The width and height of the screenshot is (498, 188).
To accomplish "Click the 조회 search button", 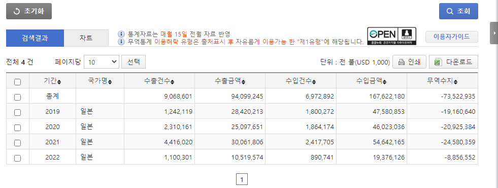I will coord(458,11).
